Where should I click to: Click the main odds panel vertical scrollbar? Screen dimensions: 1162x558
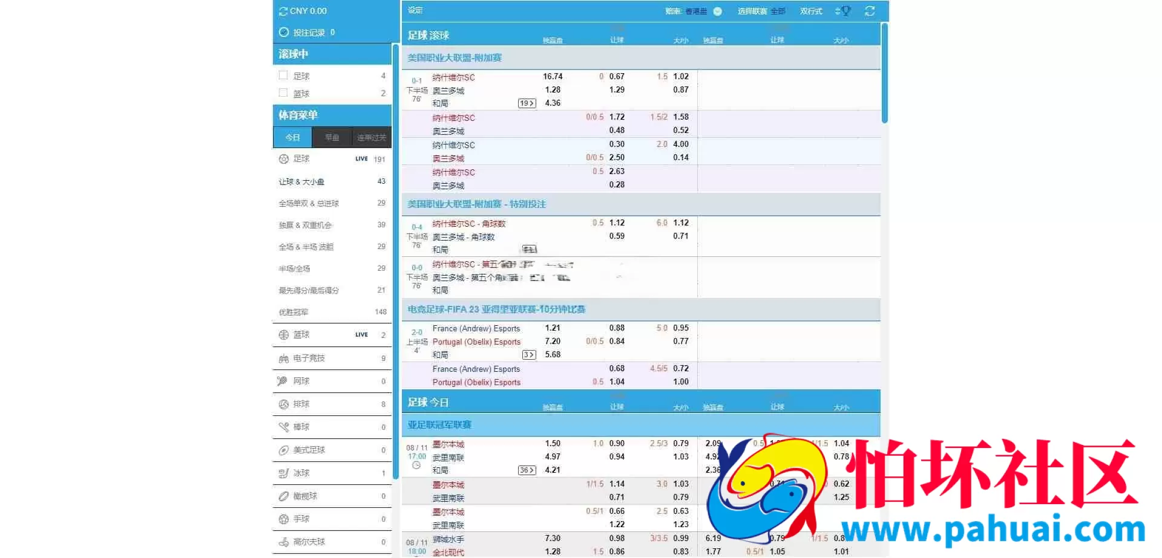885,73
